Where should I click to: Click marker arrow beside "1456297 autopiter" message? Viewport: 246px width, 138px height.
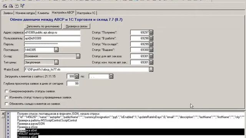(x=8, y=134)
